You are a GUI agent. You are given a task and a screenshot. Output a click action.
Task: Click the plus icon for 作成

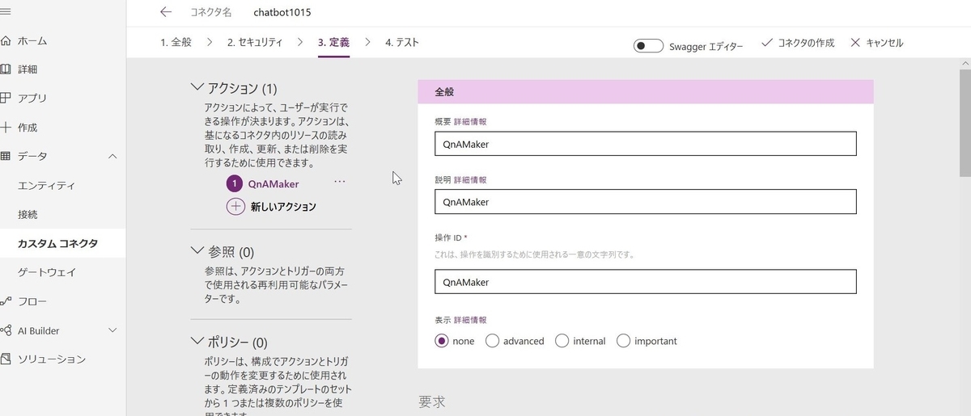pos(5,128)
